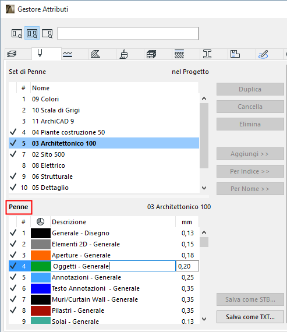Select pen set 08 Elettrico
The width and height of the screenshot is (287, 332).
104,165
